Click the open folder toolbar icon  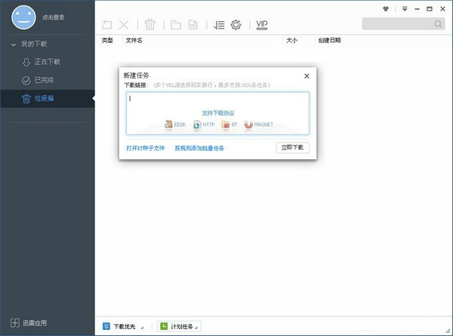coord(176,25)
